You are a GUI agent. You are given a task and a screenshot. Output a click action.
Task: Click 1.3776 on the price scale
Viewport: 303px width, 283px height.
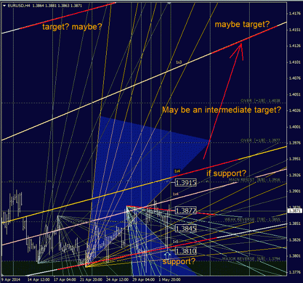click(x=295, y=272)
